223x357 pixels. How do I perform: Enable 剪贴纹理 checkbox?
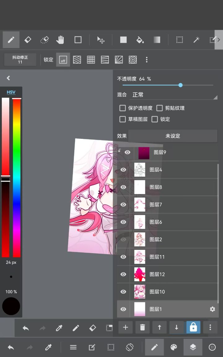click(x=160, y=108)
